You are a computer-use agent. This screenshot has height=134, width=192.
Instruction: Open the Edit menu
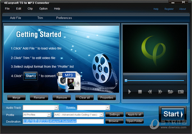(x=19, y=9)
